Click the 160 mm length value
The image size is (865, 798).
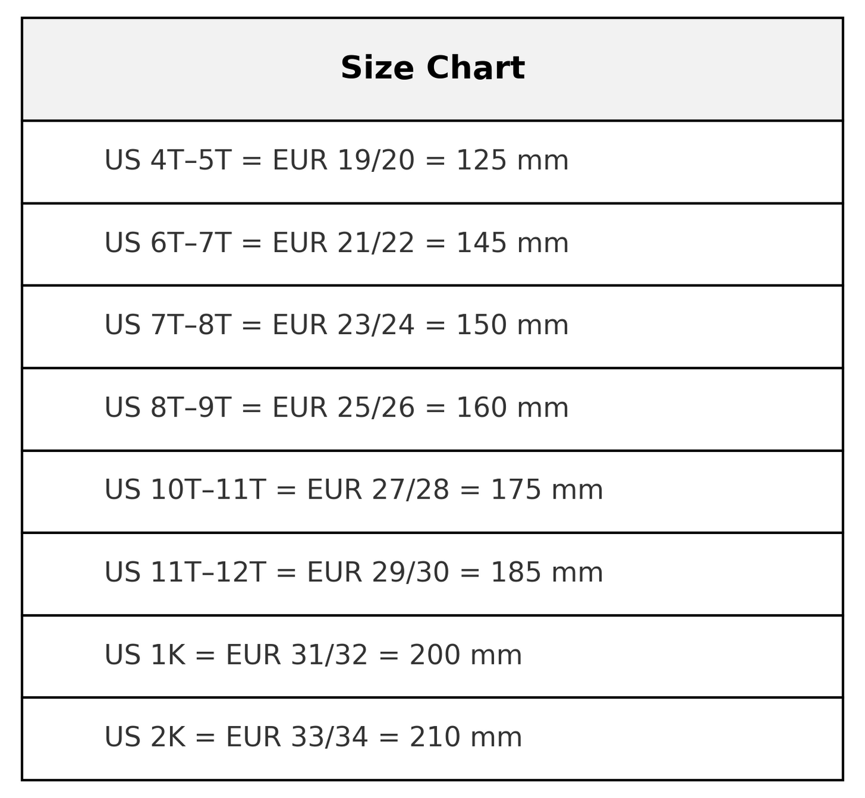pos(512,408)
